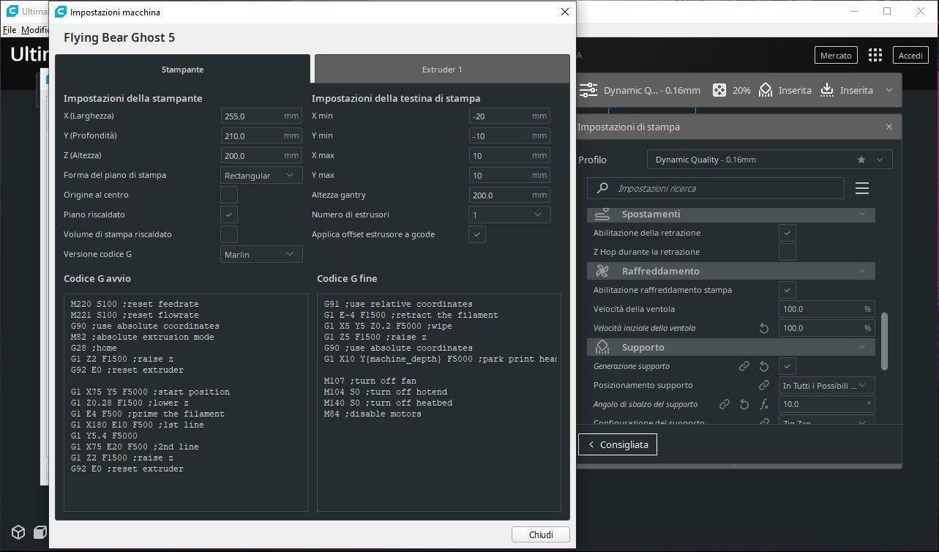Click the Y (Profondità) field

(261, 135)
